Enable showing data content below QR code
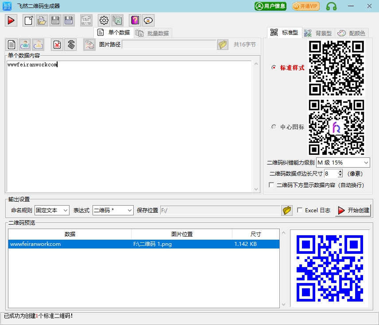The width and height of the screenshot is (379, 325). click(271, 185)
